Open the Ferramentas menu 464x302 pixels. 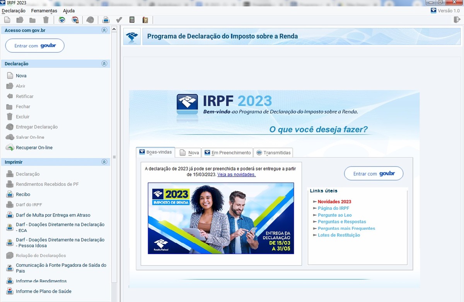44,10
